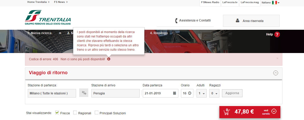Screen dimensions: 304x120
Task: Open the LaFreccia.tv tab
Action: point(230,2)
